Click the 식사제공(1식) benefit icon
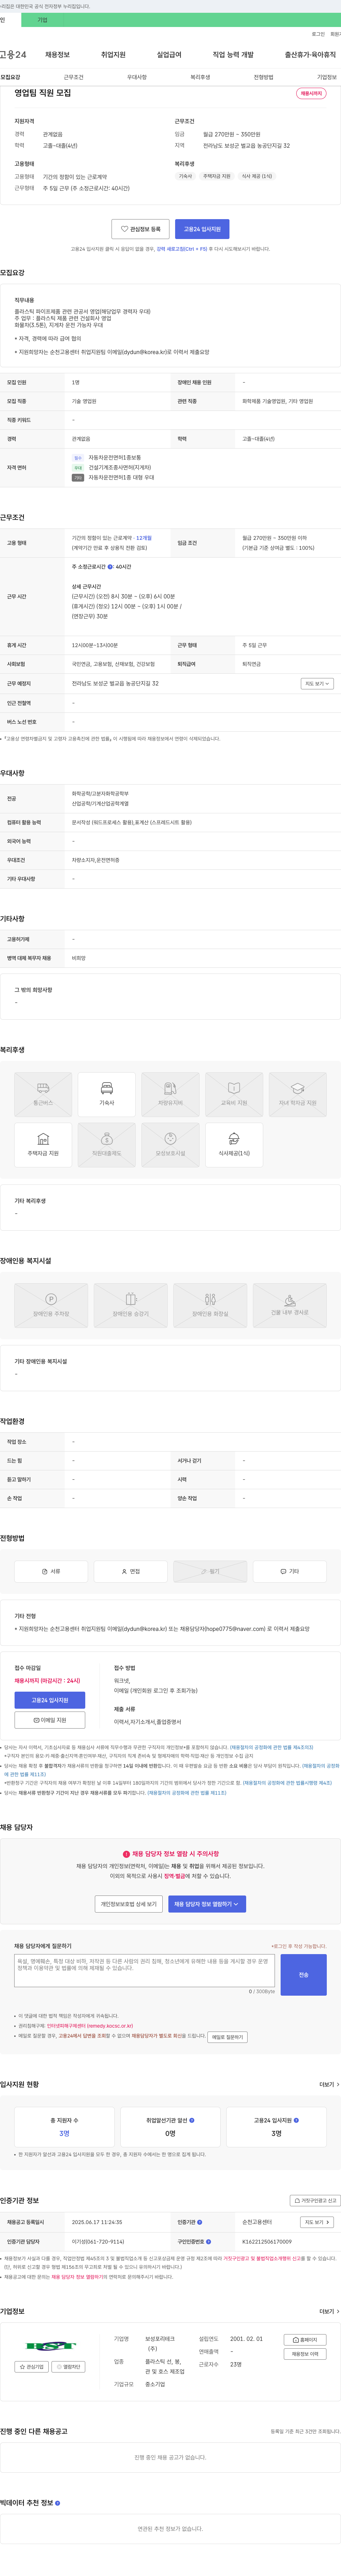This screenshot has width=341, height=2576. [x=234, y=1145]
